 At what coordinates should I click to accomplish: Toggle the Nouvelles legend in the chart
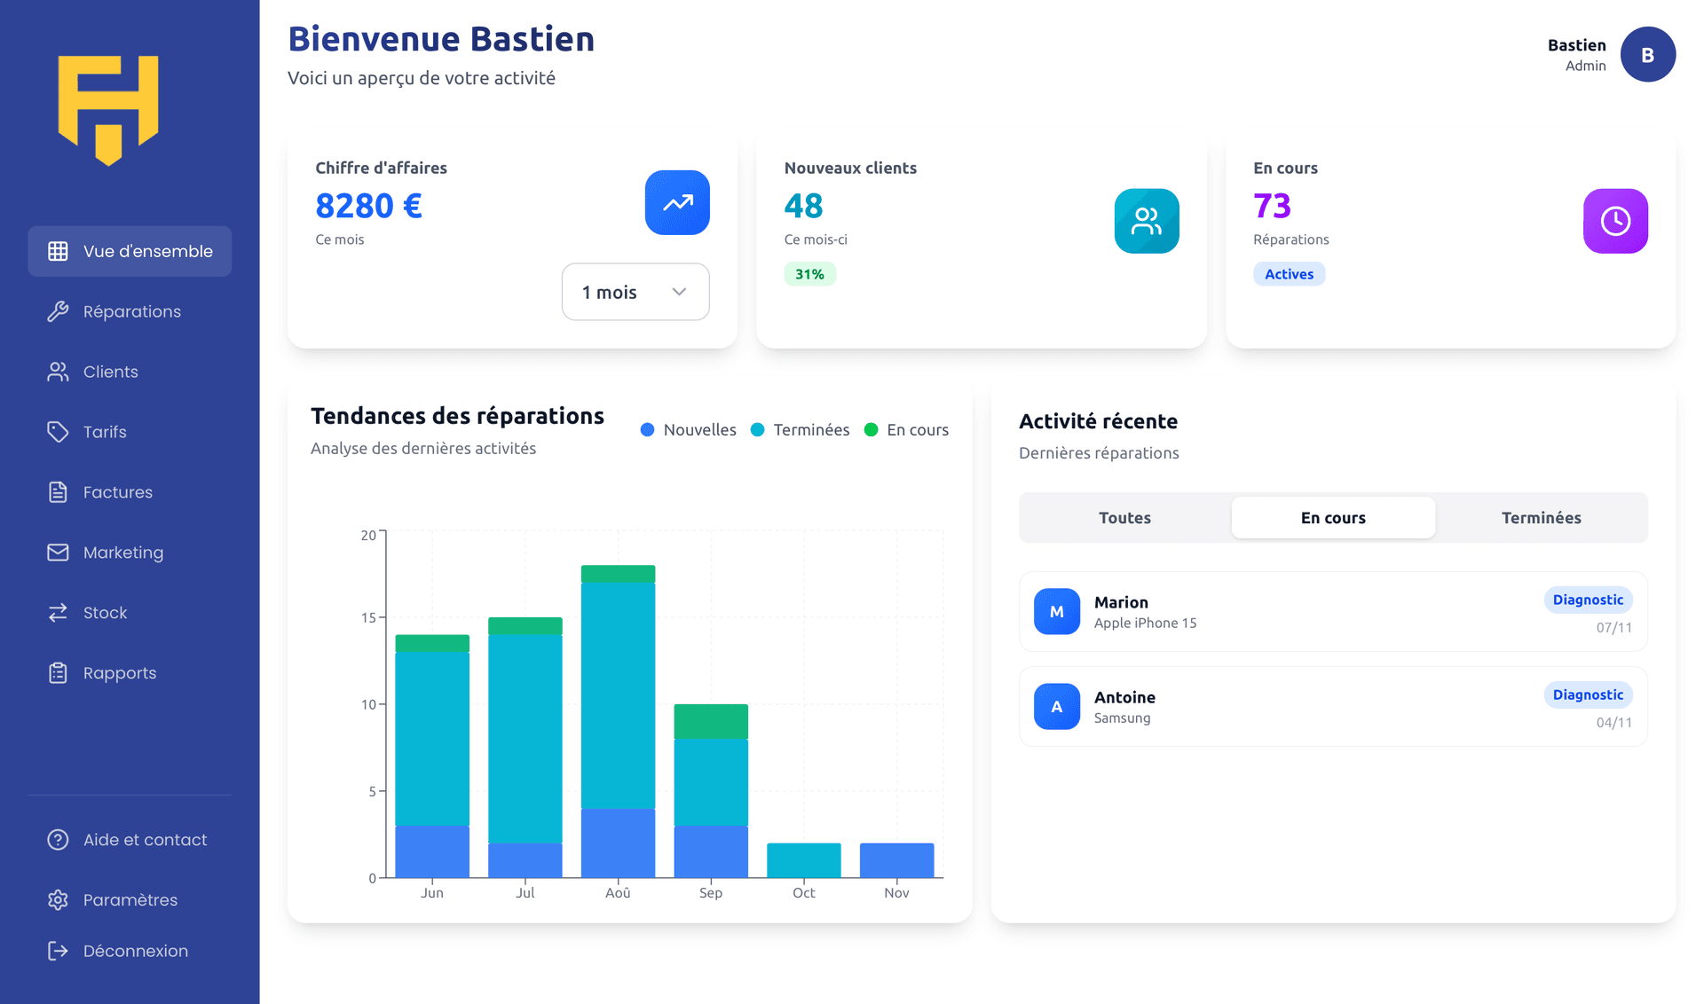point(689,429)
